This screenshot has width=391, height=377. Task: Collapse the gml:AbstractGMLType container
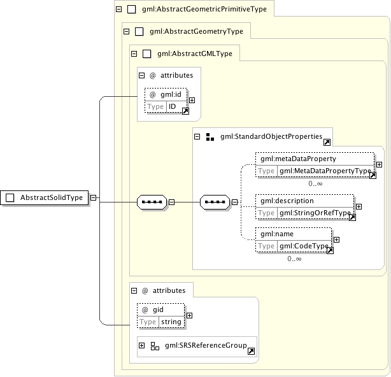[134, 53]
